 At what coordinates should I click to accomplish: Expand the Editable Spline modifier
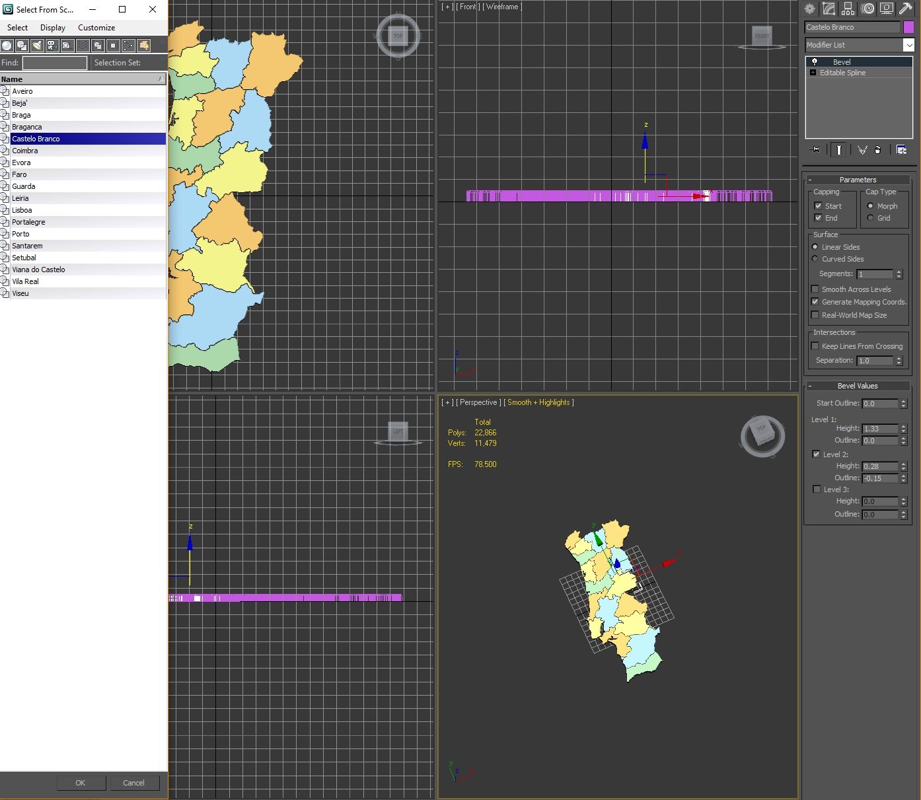click(813, 73)
